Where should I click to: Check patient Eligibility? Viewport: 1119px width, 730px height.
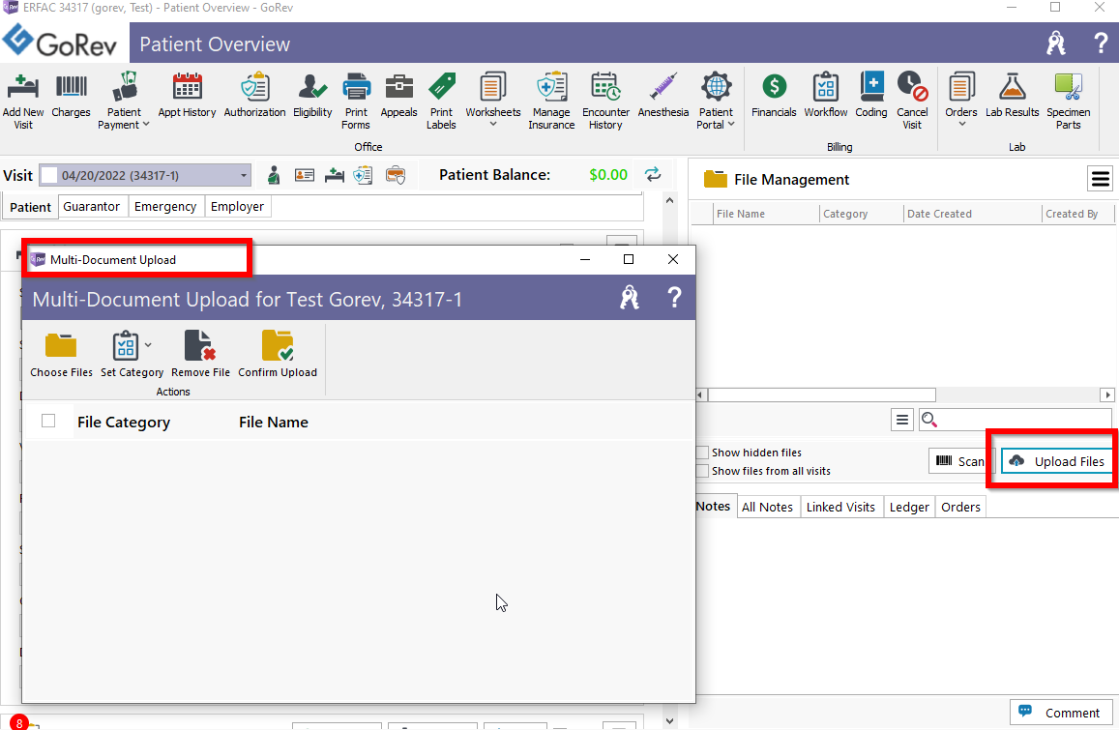[x=312, y=95]
